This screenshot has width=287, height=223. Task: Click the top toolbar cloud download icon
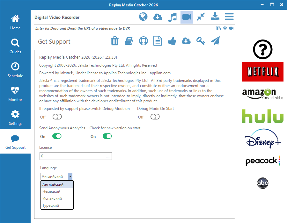click(158, 17)
